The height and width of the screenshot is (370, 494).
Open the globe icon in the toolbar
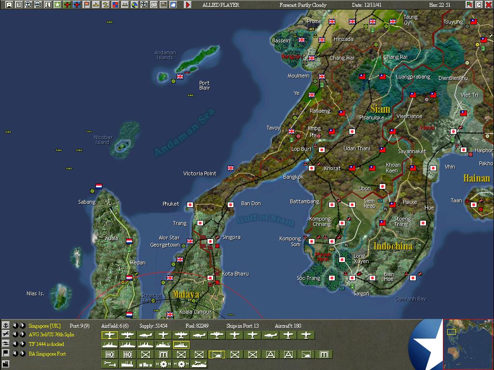tap(135, 5)
